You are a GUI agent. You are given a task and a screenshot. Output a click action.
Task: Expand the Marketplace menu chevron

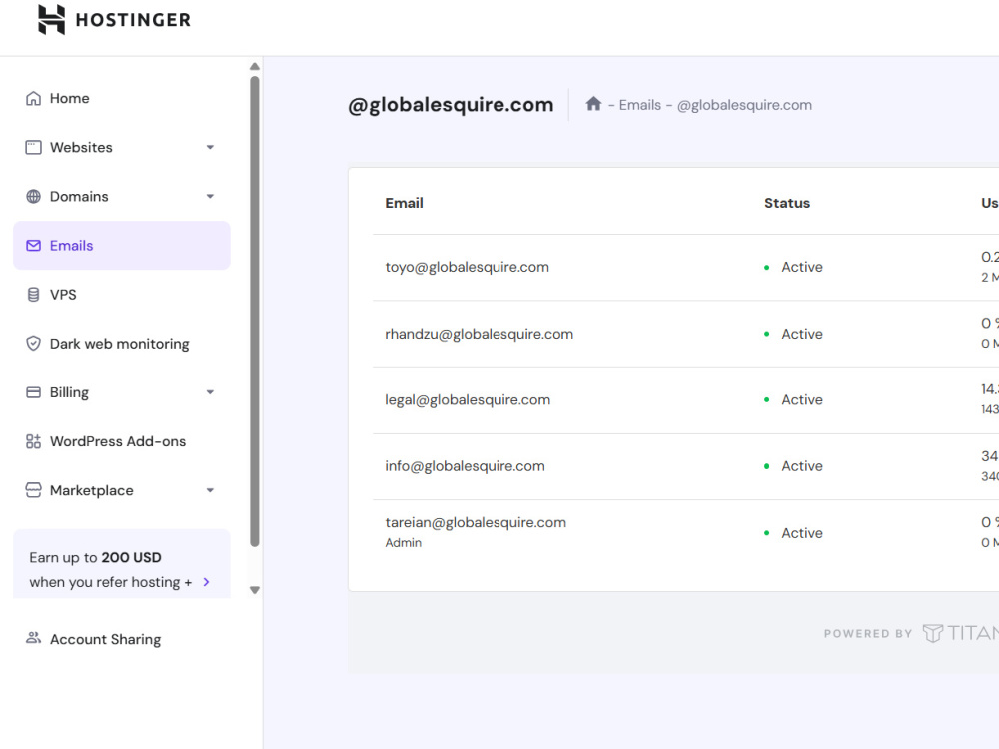click(x=210, y=490)
